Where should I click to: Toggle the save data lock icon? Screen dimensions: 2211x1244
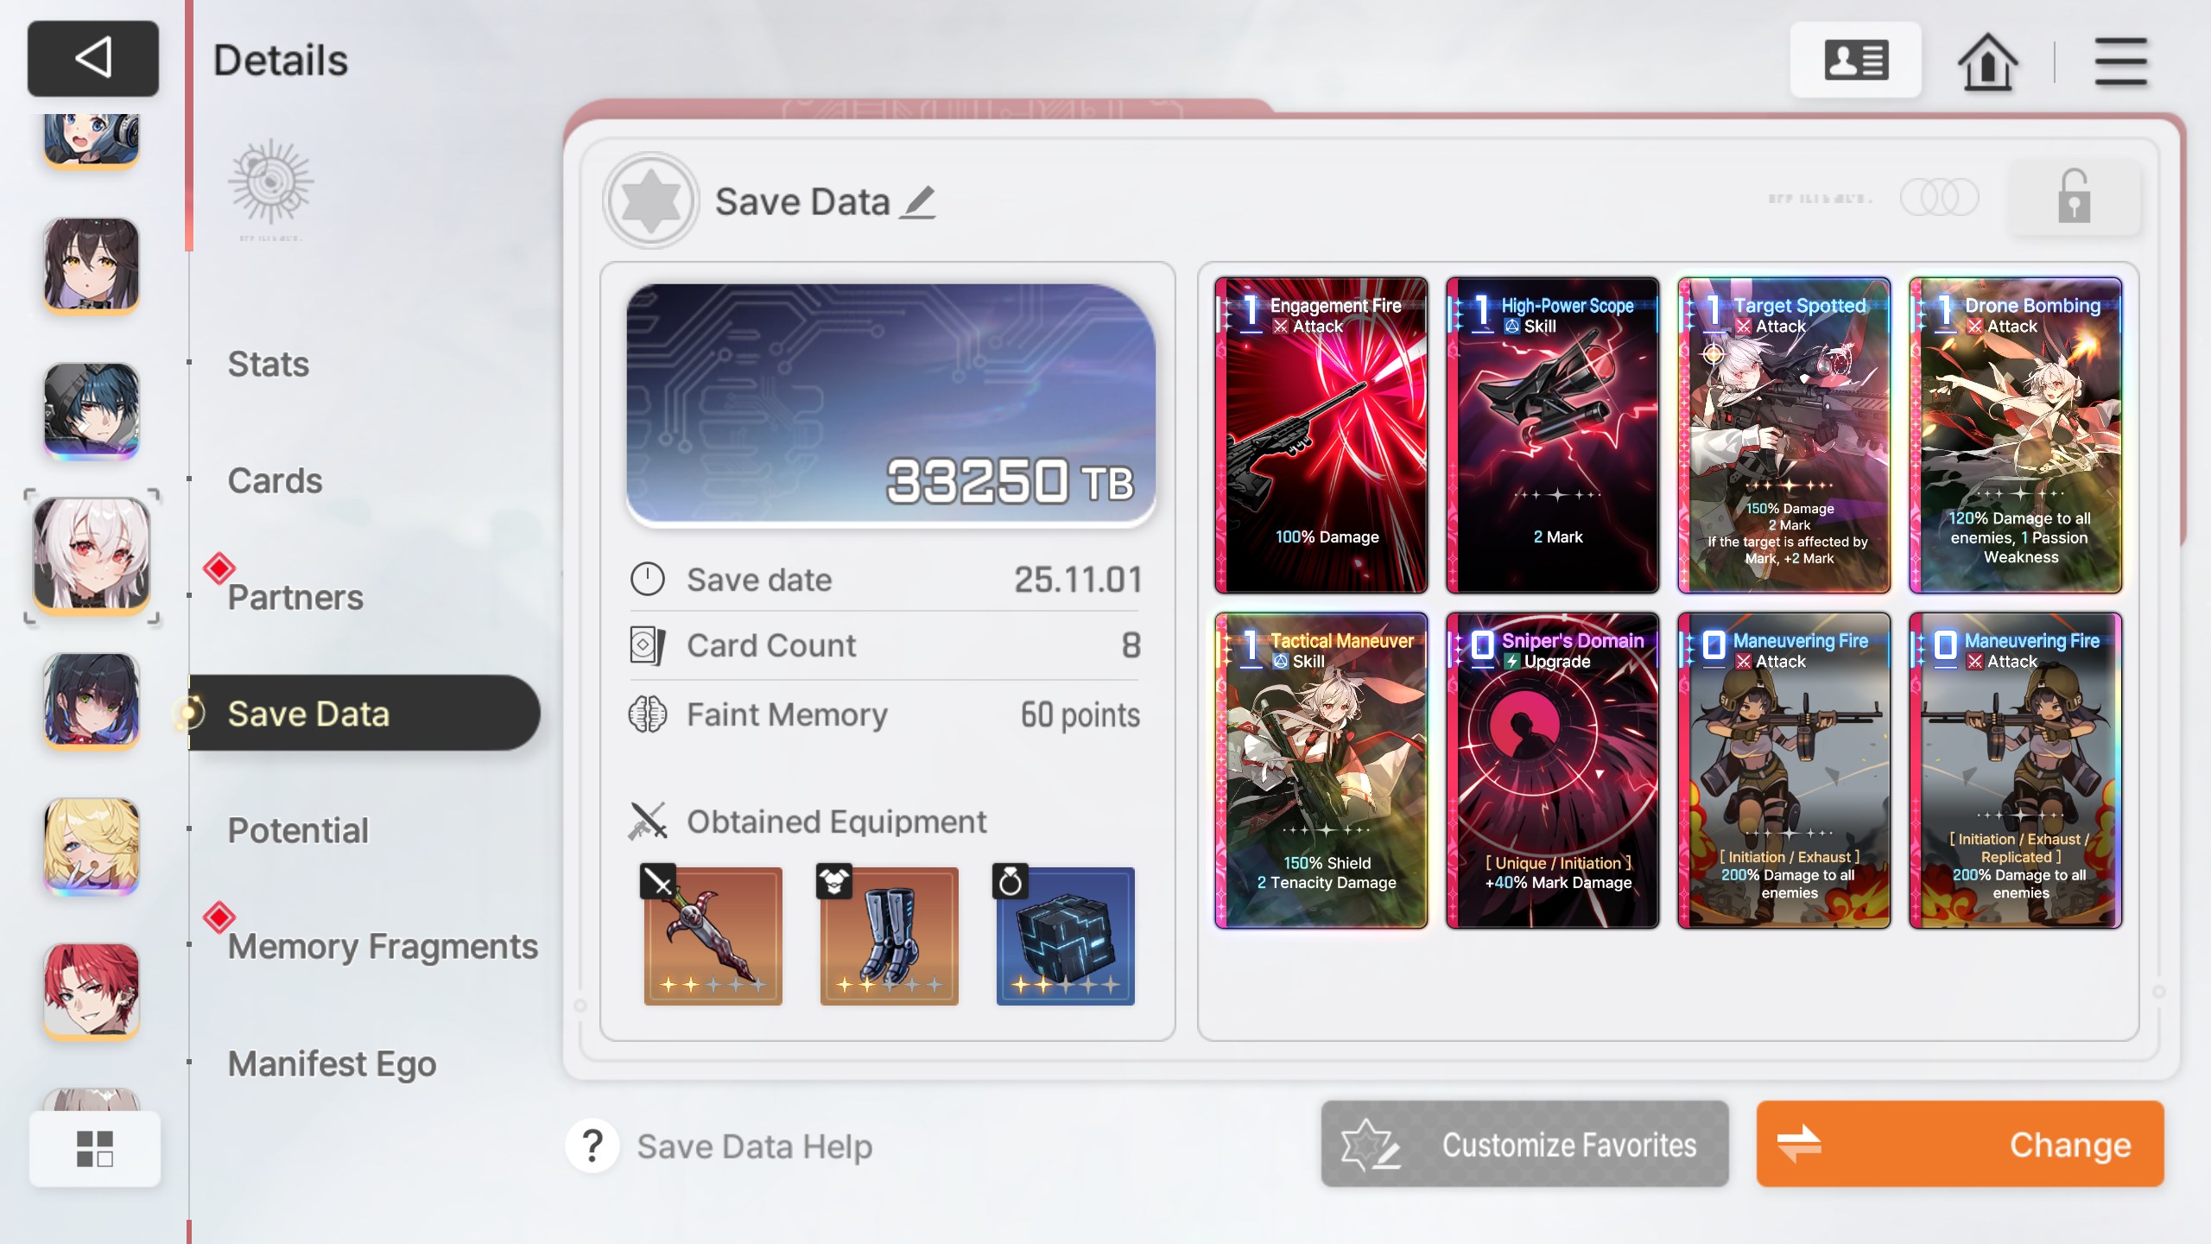[2073, 197]
